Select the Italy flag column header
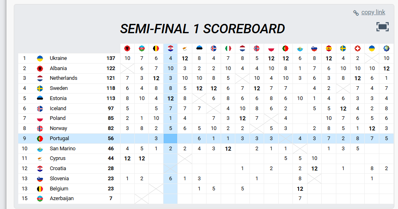The height and width of the screenshot is (209, 398). [228, 49]
